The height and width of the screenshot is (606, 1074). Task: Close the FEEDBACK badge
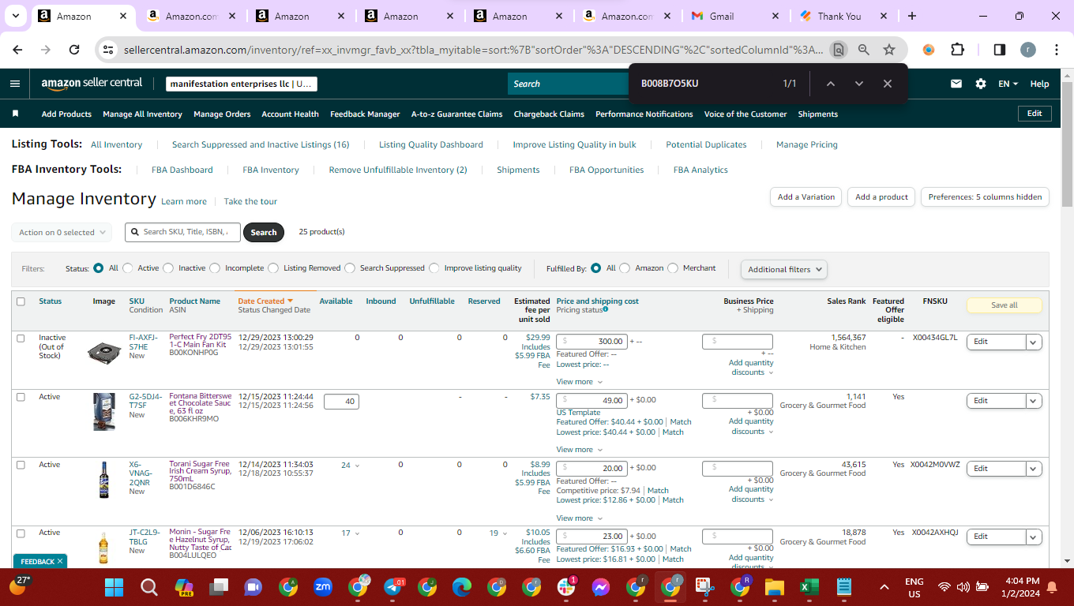[60, 562]
